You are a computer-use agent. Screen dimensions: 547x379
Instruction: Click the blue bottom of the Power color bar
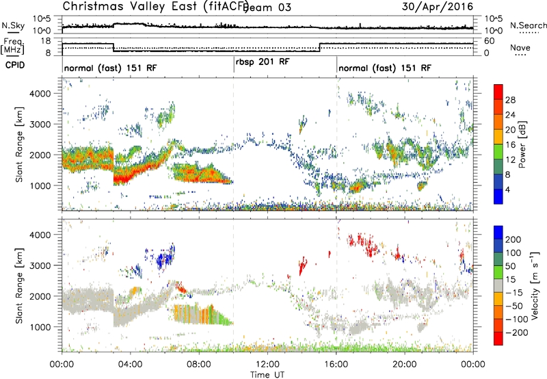click(498, 196)
